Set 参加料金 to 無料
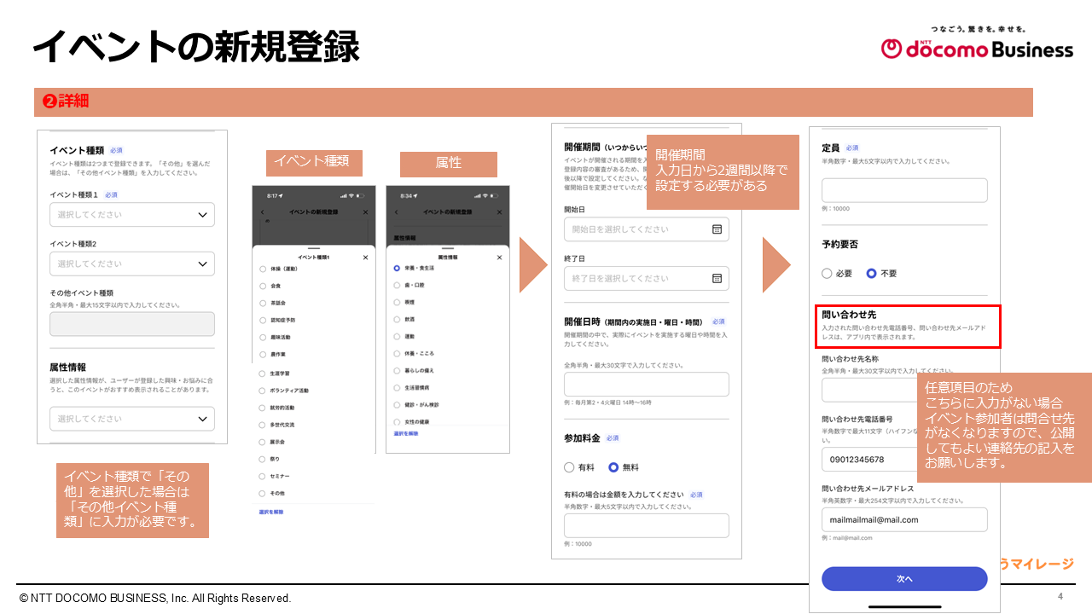 point(613,467)
